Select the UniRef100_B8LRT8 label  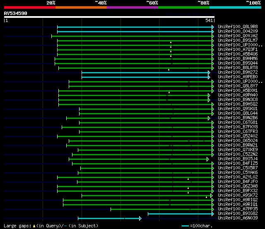[238, 68]
